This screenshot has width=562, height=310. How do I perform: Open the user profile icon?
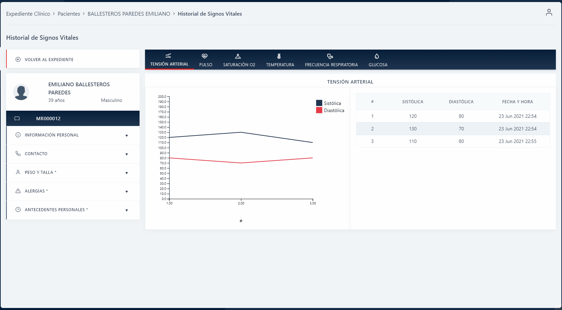point(549,12)
